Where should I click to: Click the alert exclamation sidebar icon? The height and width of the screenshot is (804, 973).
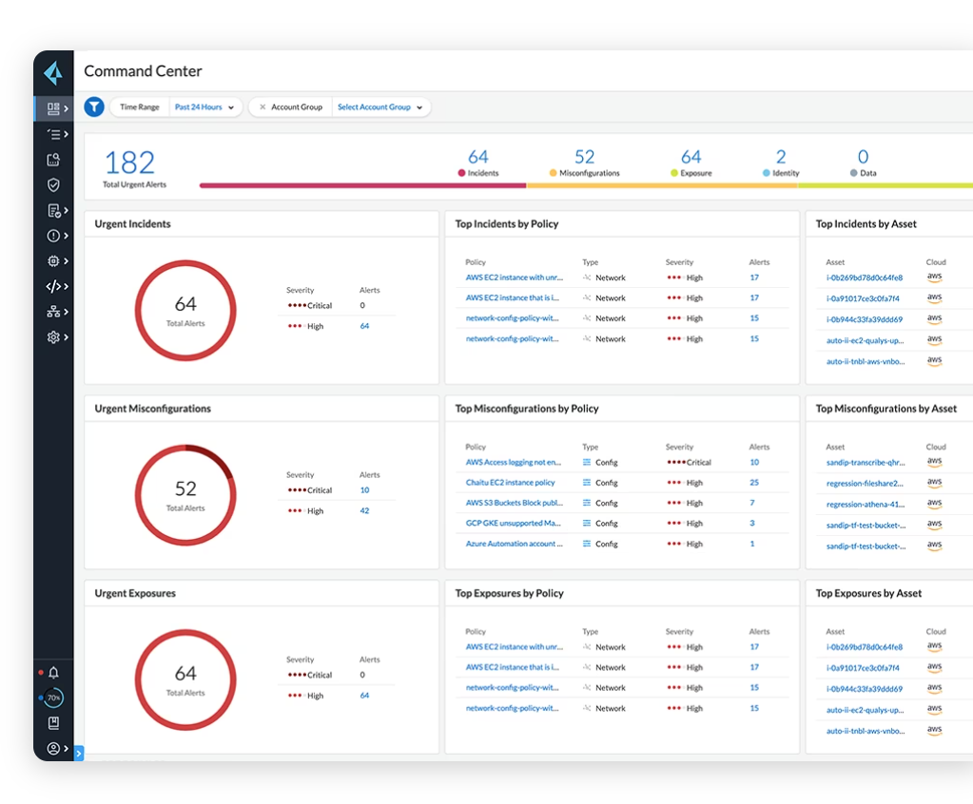(54, 236)
